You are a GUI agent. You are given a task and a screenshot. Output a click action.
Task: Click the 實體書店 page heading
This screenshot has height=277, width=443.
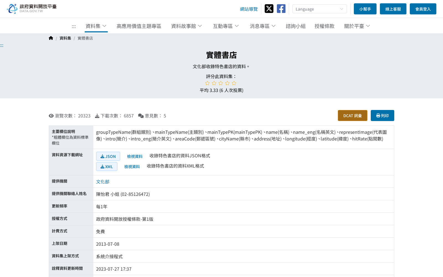pyautogui.click(x=221, y=55)
